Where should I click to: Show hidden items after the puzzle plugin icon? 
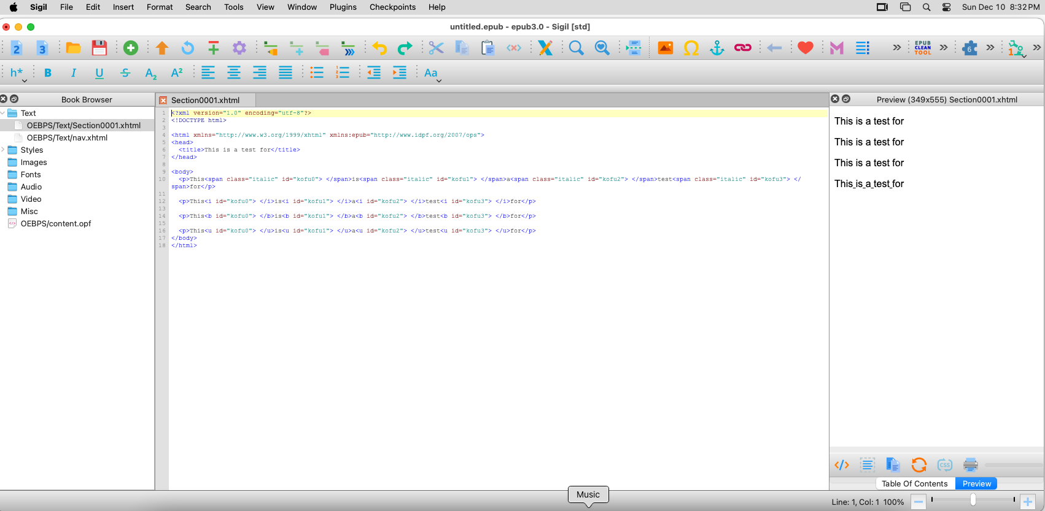click(990, 47)
